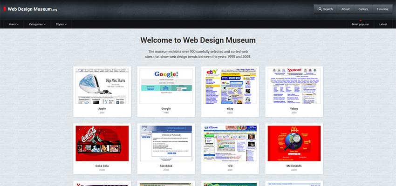Viewport: 396px width, 186px height.
Task: Click the ICQ title link
Action: [x=230, y=166]
